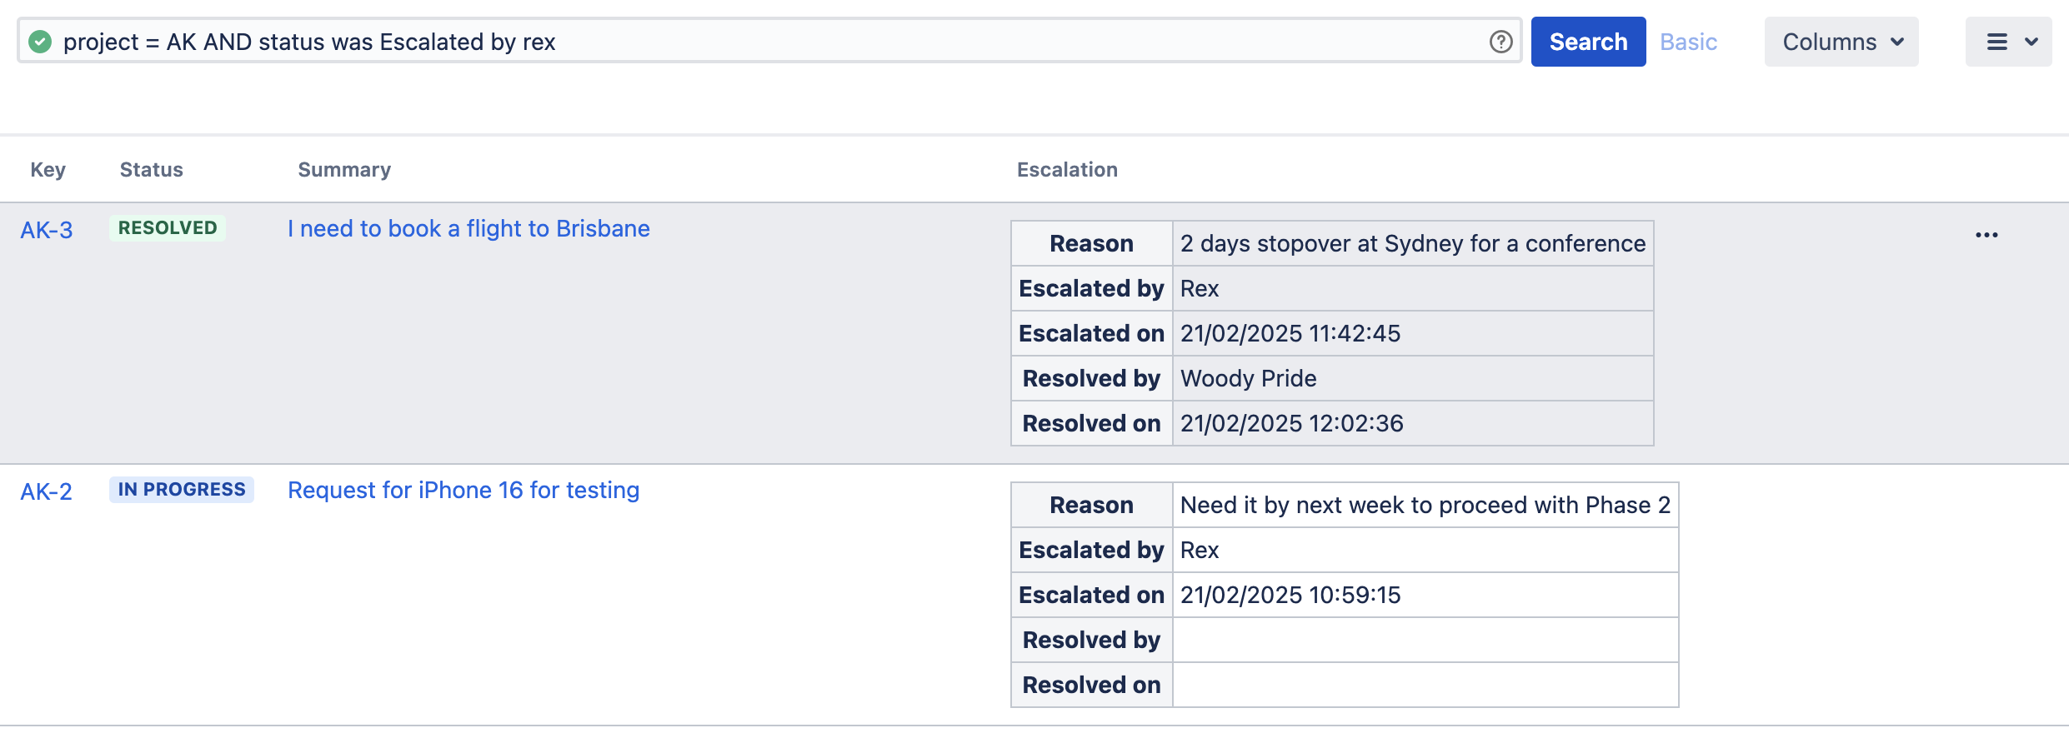This screenshot has height=743, width=2069.
Task: Sort by the Escalation column header
Action: pos(1067,170)
